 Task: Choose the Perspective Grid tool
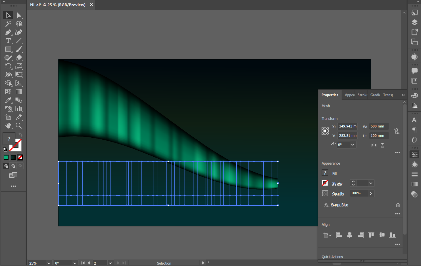pos(19,83)
